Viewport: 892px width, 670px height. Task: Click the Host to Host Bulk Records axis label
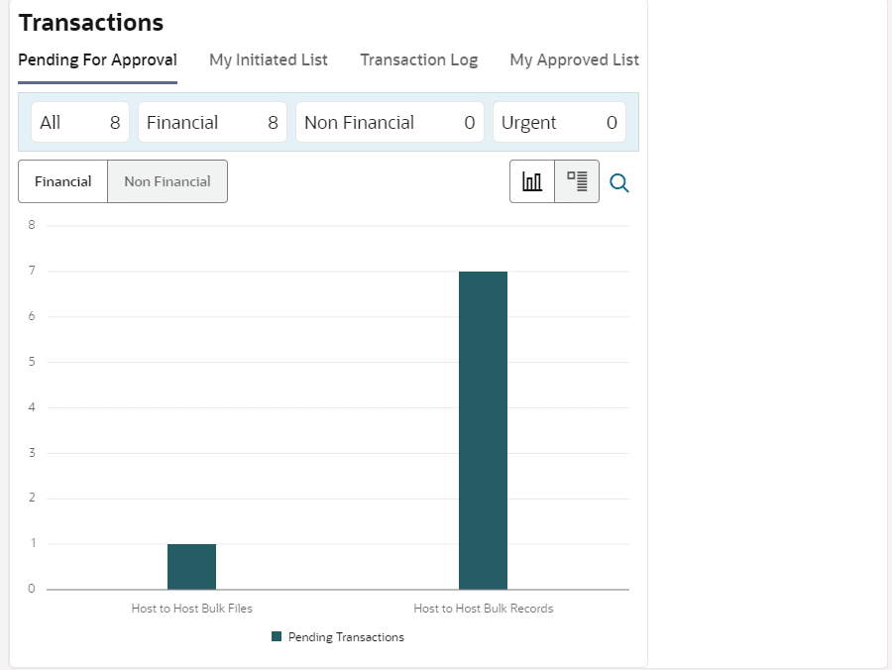pos(483,609)
